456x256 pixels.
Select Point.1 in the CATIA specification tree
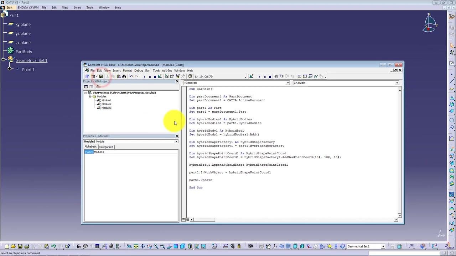[x=28, y=70]
